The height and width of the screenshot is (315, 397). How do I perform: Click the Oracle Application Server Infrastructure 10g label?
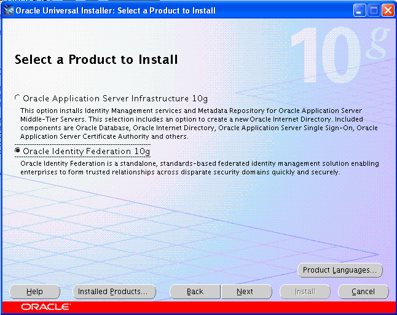pos(115,98)
